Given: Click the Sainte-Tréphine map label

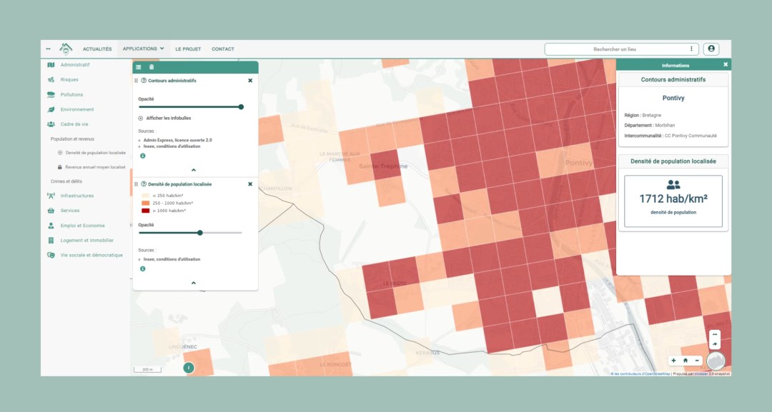Looking at the screenshot, I should click(x=383, y=166).
